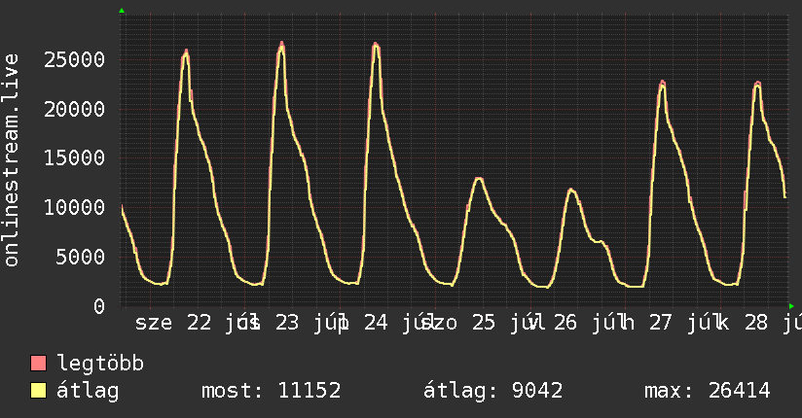Click the 20000 y-axis label

[x=74, y=109]
